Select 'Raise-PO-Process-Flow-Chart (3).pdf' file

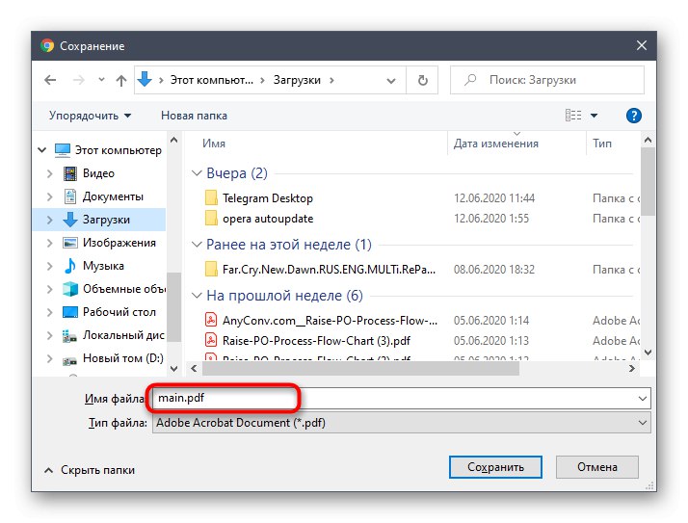316,341
